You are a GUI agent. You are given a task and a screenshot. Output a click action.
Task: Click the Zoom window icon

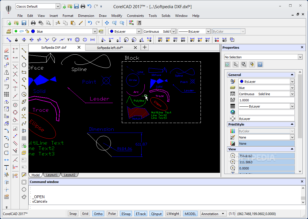click(114, 23)
